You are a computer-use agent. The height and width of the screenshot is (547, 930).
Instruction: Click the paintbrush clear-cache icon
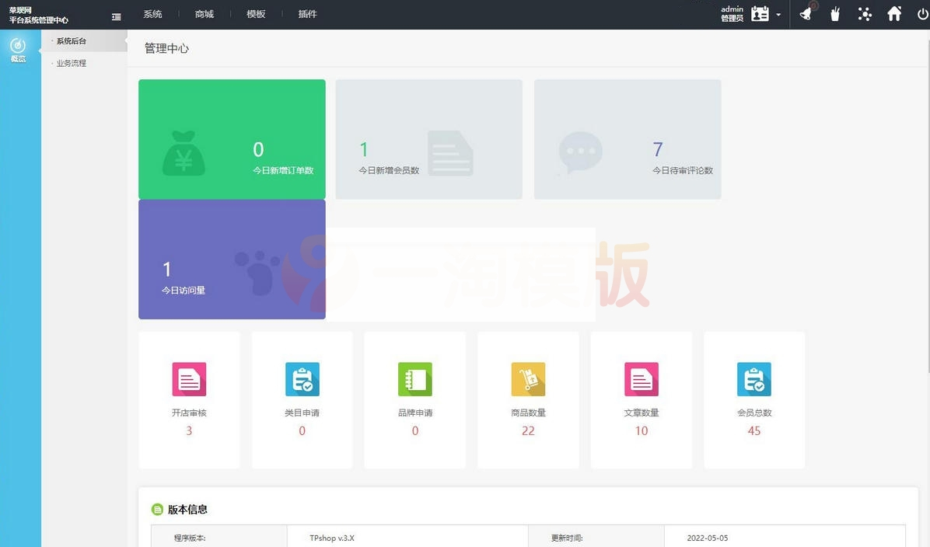pos(834,13)
